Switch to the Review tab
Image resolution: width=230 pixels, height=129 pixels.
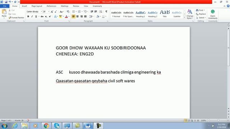(x=76, y=6)
